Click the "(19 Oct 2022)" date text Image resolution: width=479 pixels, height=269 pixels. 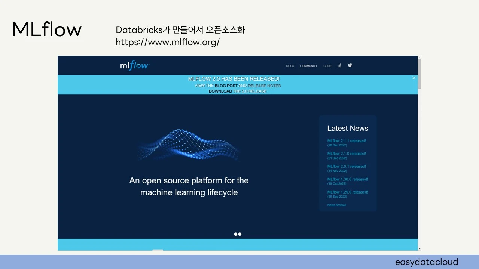tap(337, 184)
